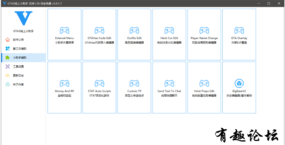
Task: Click the BigBaseV2 cube icon
Action: [x=239, y=83]
